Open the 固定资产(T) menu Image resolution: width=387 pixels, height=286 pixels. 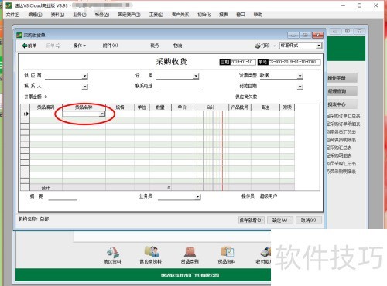129,15
